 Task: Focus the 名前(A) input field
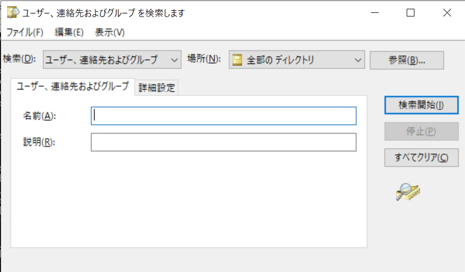(x=223, y=116)
